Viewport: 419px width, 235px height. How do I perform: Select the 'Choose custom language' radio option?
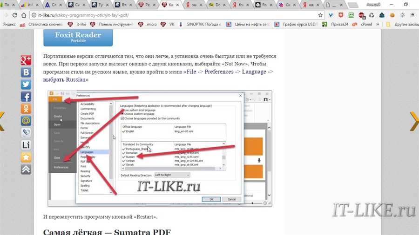(123, 114)
